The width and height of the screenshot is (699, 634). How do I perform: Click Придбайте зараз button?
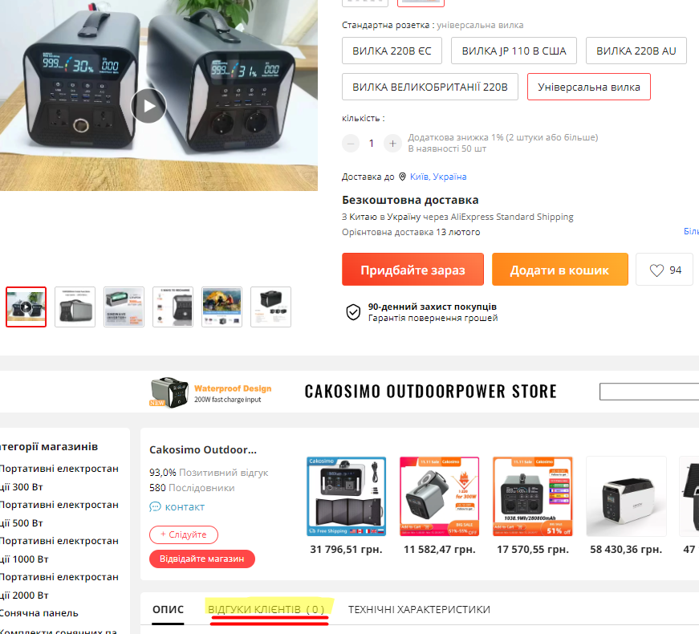(x=412, y=270)
